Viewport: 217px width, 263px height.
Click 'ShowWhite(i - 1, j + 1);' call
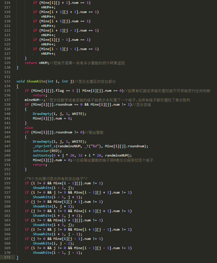click(57, 197)
